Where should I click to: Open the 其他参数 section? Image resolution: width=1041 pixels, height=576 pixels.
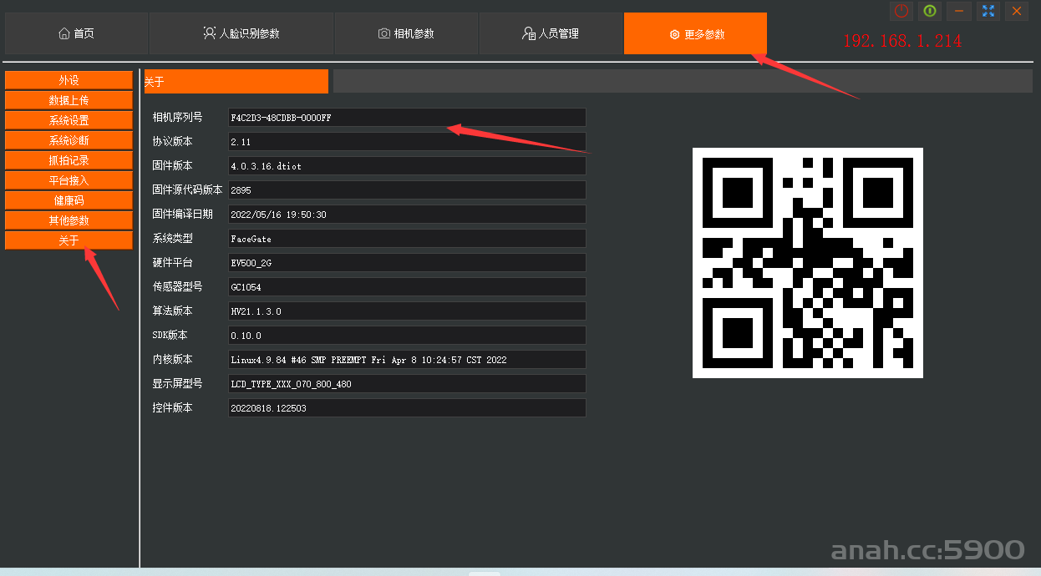pos(69,220)
